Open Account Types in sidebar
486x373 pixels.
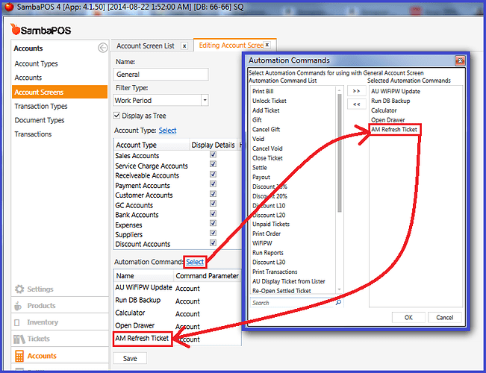[37, 64]
